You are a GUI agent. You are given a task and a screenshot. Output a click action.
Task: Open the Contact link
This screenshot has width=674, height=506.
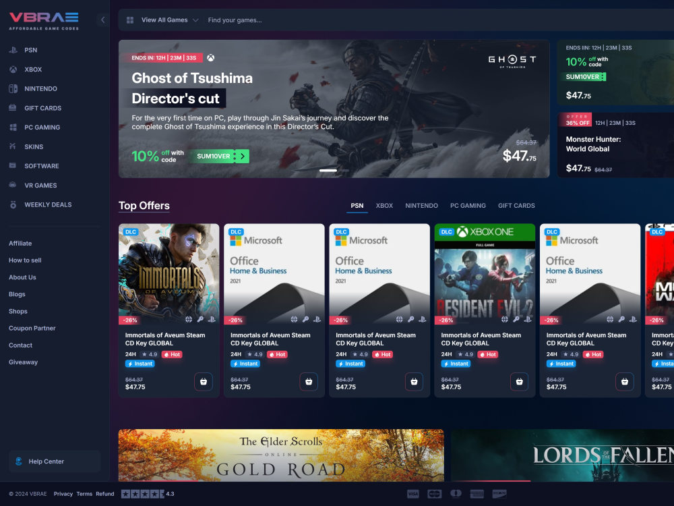click(x=21, y=345)
